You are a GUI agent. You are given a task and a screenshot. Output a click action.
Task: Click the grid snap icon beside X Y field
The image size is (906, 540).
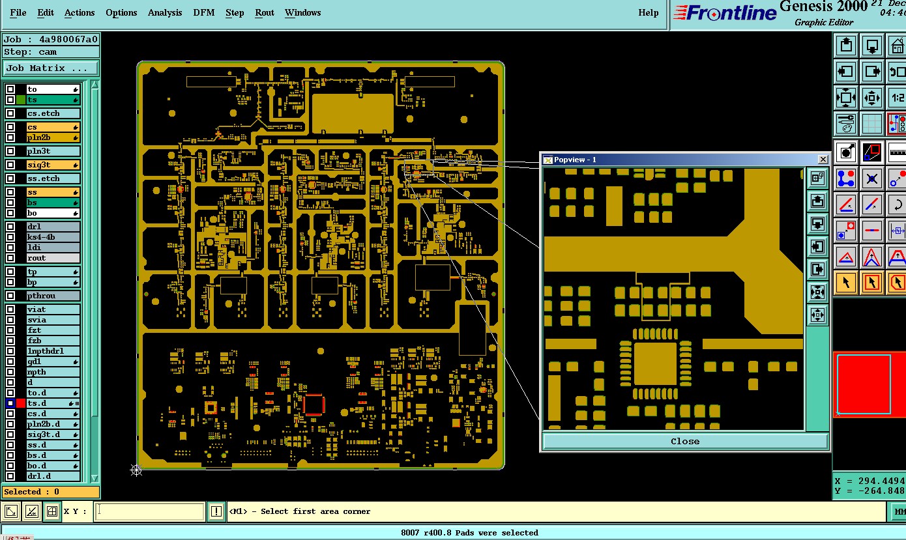click(x=52, y=512)
